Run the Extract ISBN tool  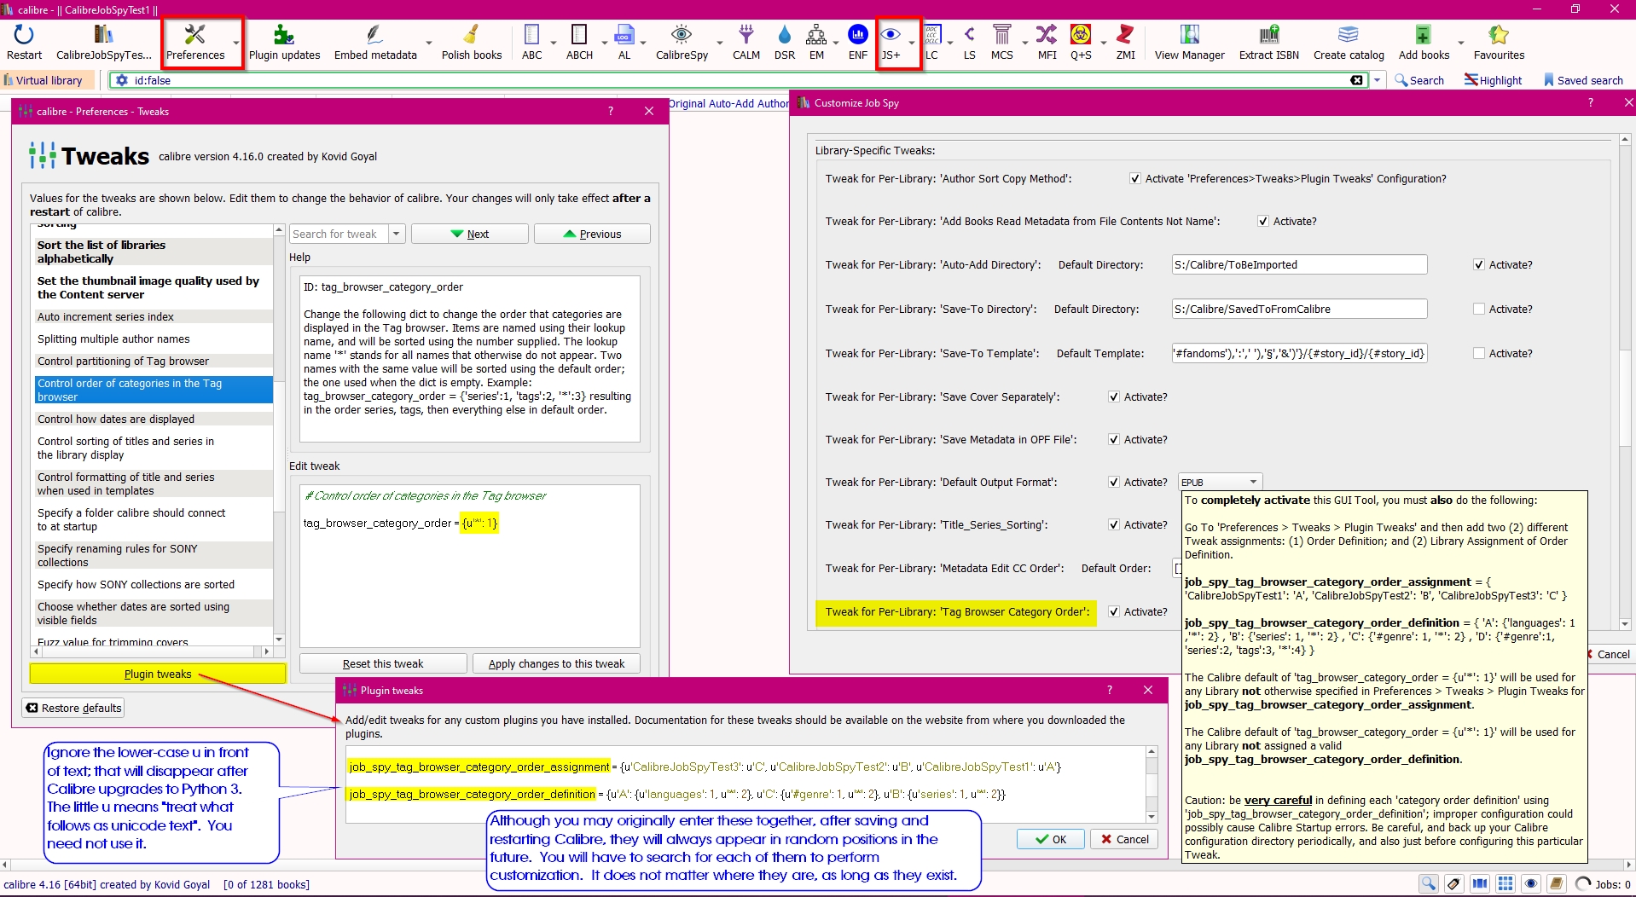coord(1269,43)
